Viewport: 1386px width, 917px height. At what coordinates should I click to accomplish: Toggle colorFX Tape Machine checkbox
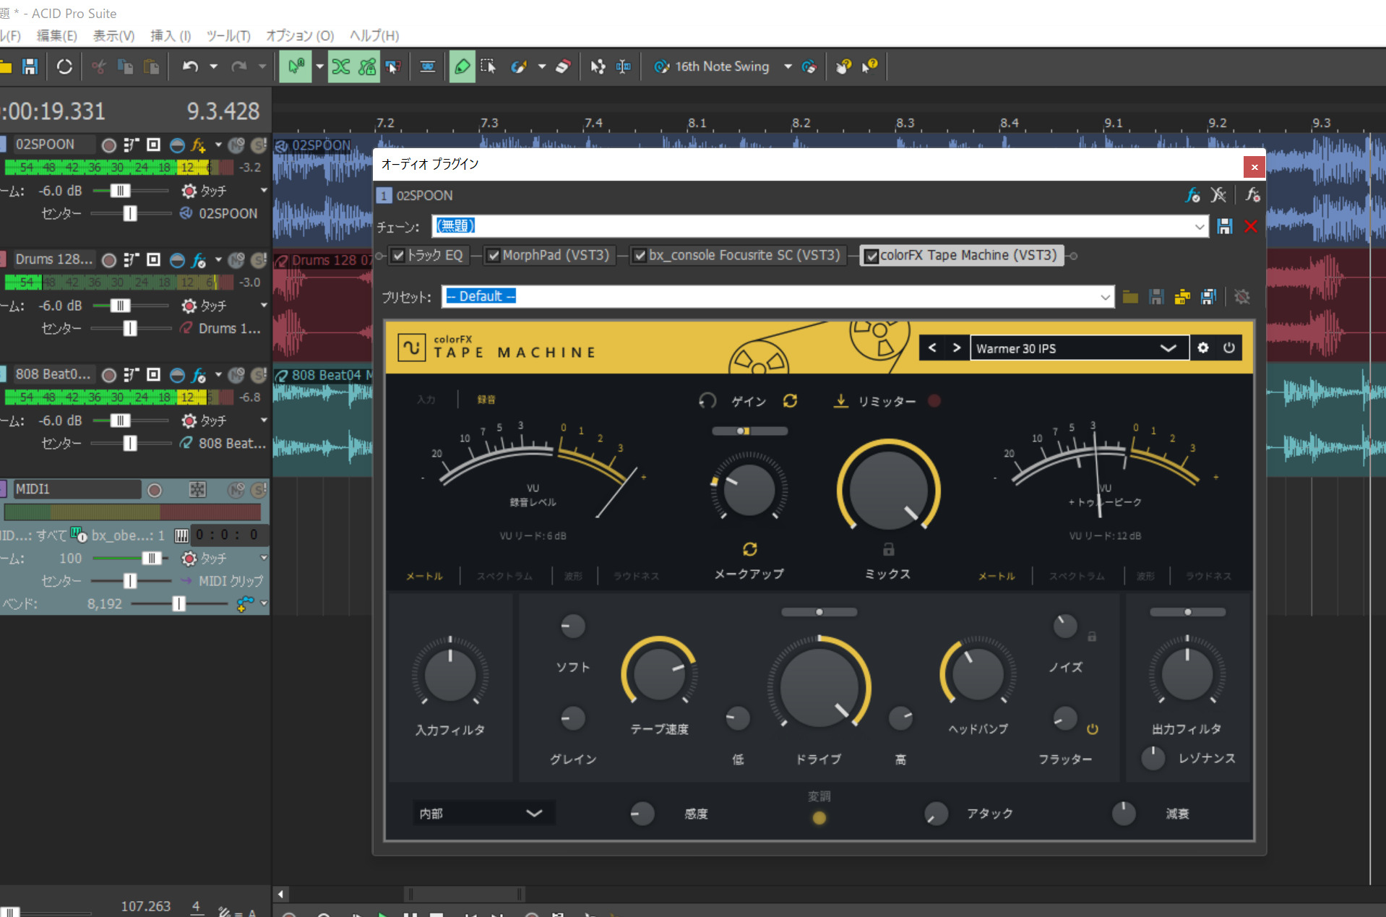[871, 256]
